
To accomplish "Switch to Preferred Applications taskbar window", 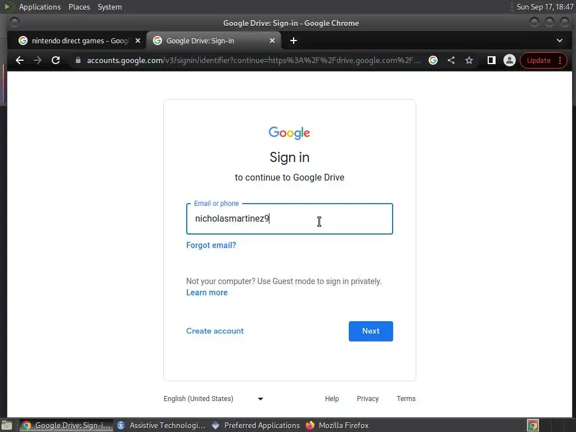I will click(256, 425).
